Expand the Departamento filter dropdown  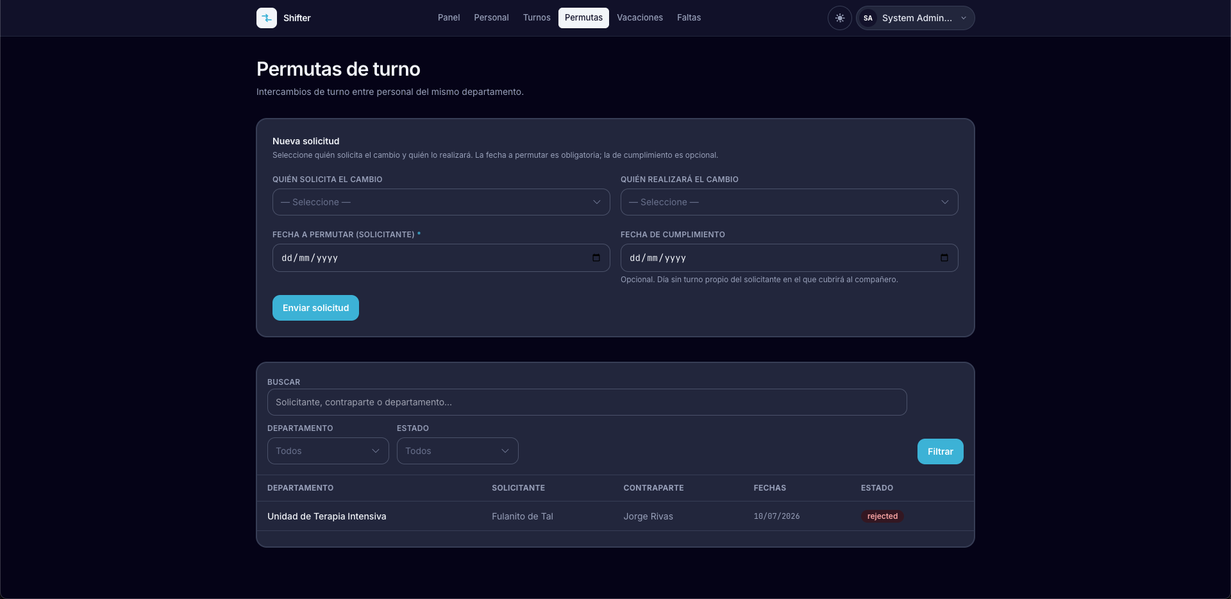pyautogui.click(x=328, y=451)
